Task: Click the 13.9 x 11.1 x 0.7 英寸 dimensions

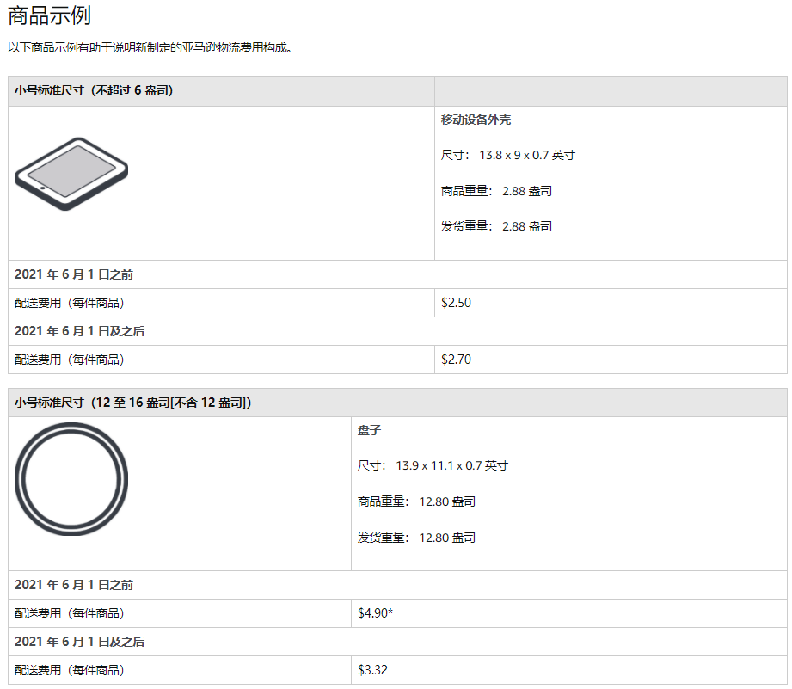Action: coord(433,466)
